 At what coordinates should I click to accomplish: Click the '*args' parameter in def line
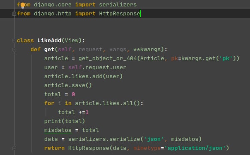(118, 50)
